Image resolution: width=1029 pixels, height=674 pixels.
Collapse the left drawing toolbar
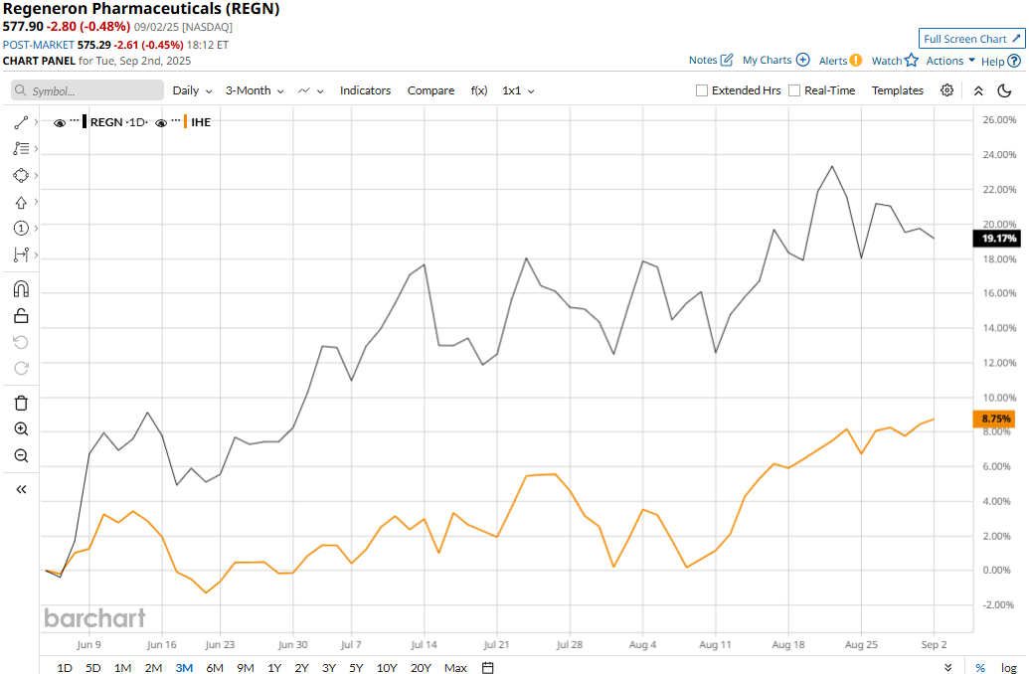[21, 489]
